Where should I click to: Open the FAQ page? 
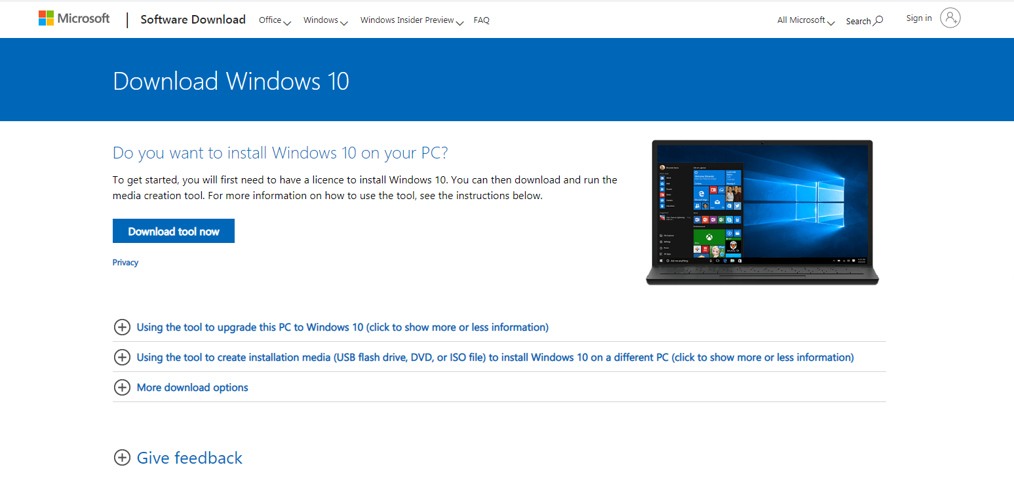point(481,20)
